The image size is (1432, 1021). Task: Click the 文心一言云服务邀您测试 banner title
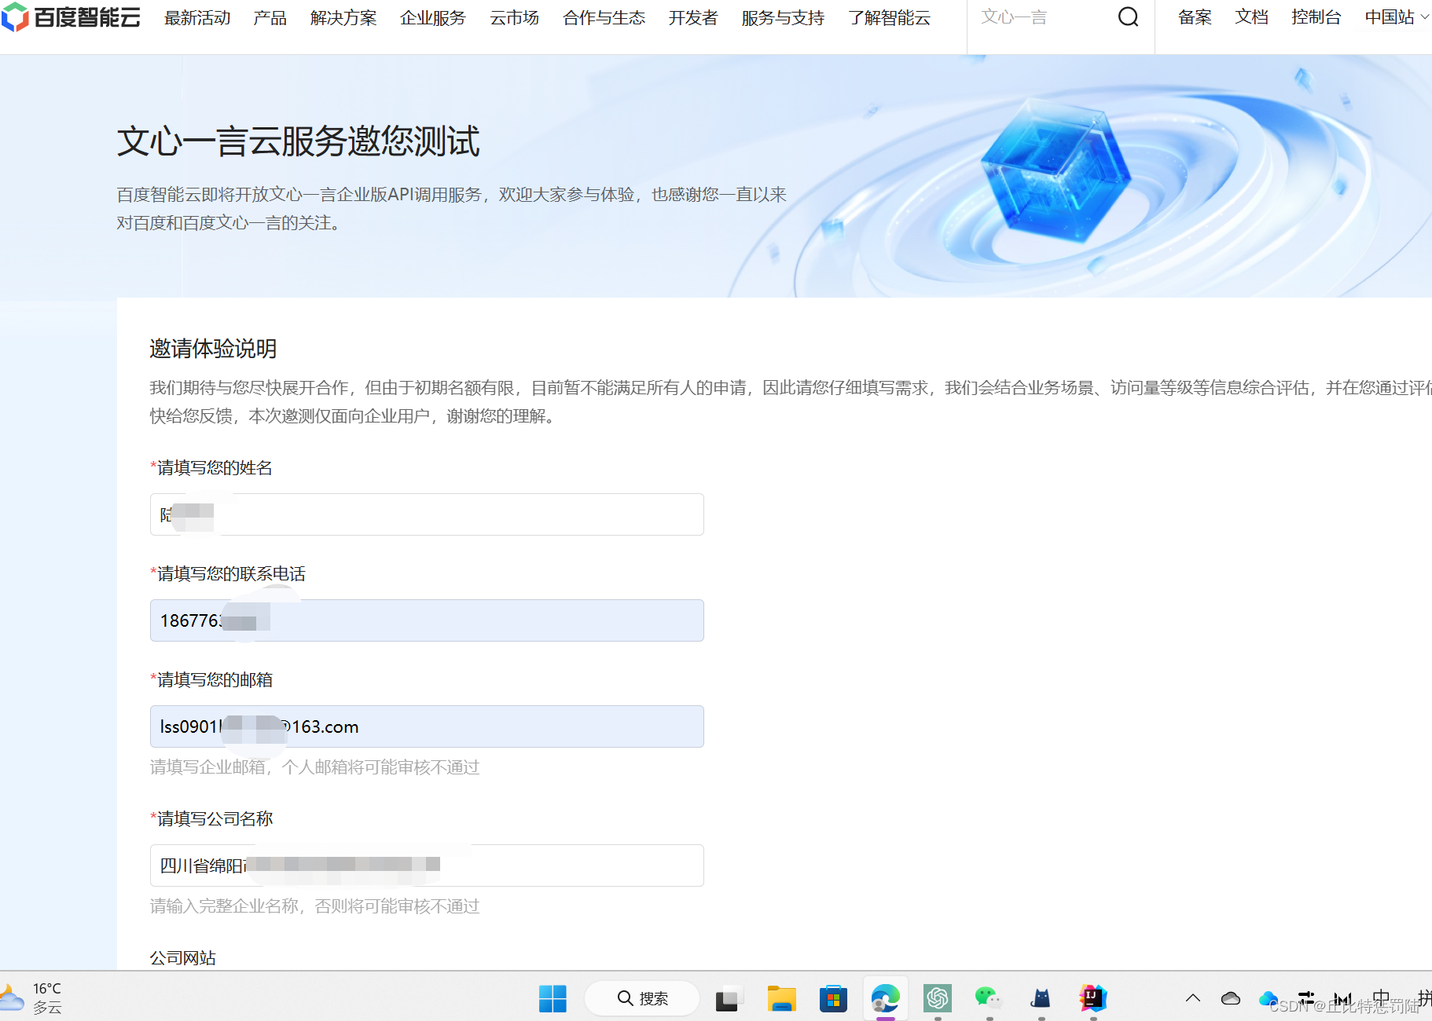[299, 141]
